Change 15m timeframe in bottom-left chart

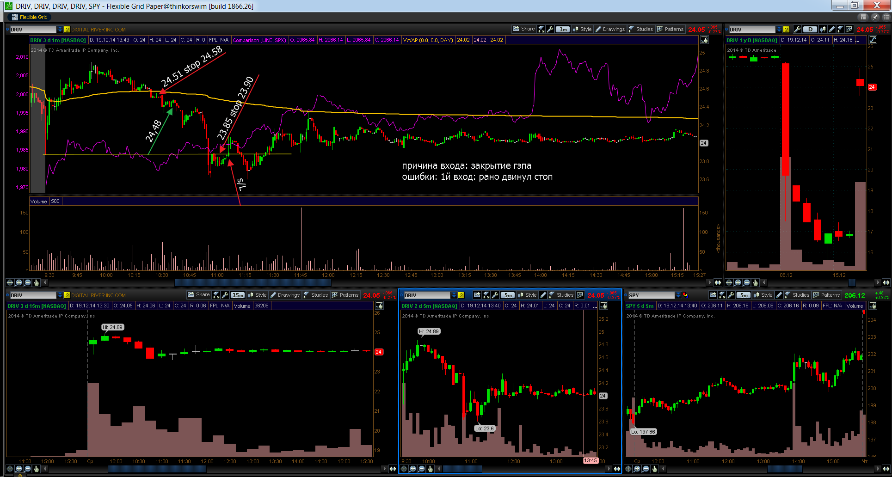click(x=238, y=295)
